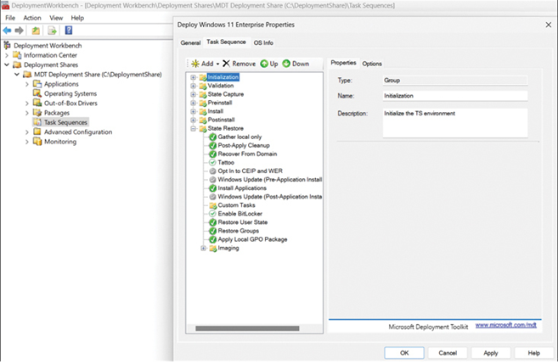Click the Out-of-Box Drivers node icon
The image size is (558, 364).
37,103
